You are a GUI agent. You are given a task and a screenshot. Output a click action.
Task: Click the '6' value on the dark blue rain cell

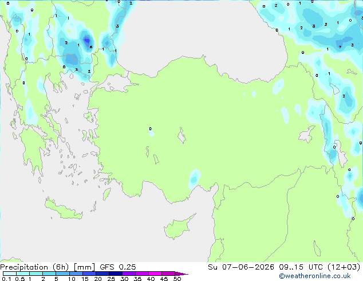pos(91,47)
